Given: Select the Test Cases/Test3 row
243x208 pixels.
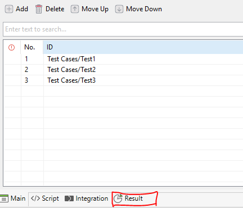Looking at the screenshot, I should pyautogui.click(x=124, y=80).
